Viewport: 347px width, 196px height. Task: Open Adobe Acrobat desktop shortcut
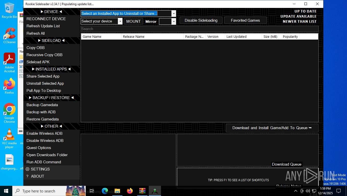[9, 63]
